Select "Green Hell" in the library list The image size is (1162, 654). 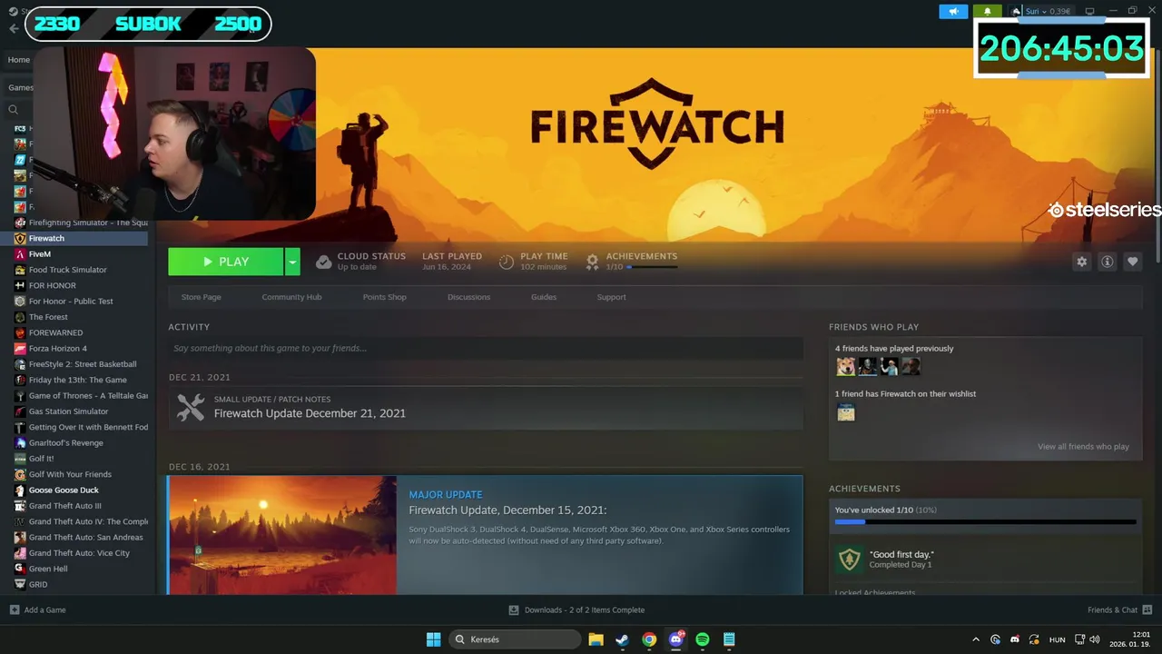point(48,569)
